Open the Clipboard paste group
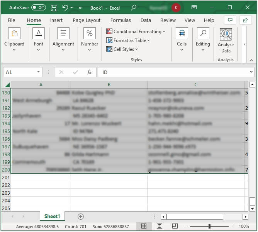The height and width of the screenshot is (232, 258). coord(14,39)
